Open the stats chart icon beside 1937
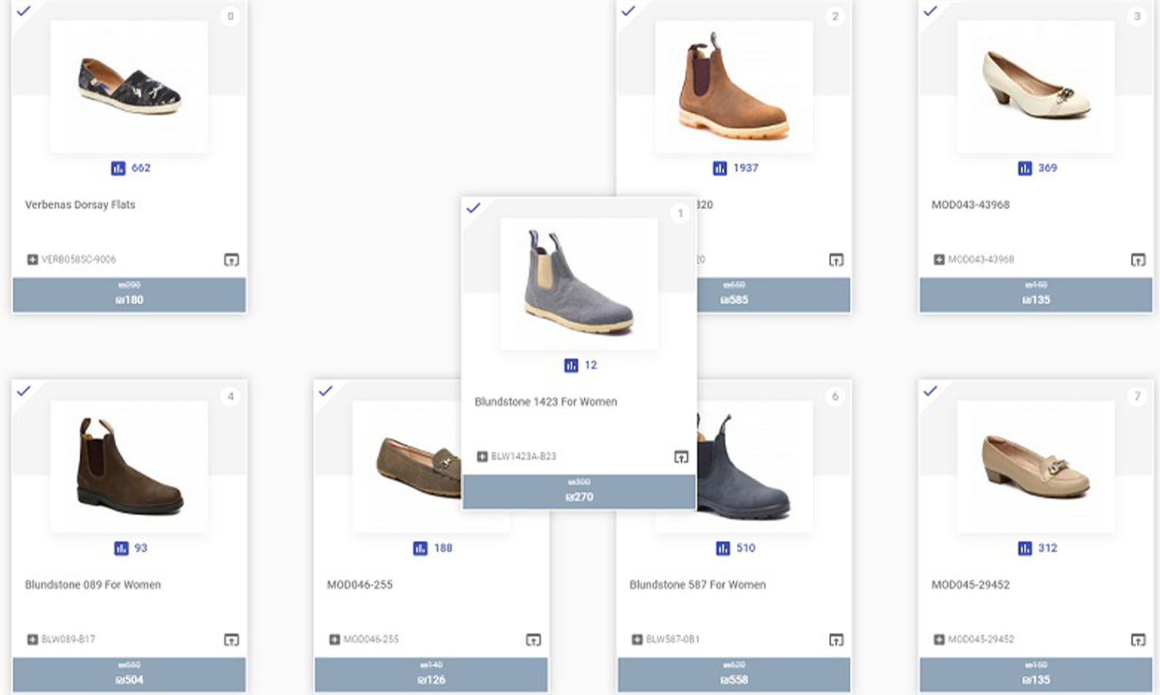This screenshot has height=695, width=1160. [720, 168]
